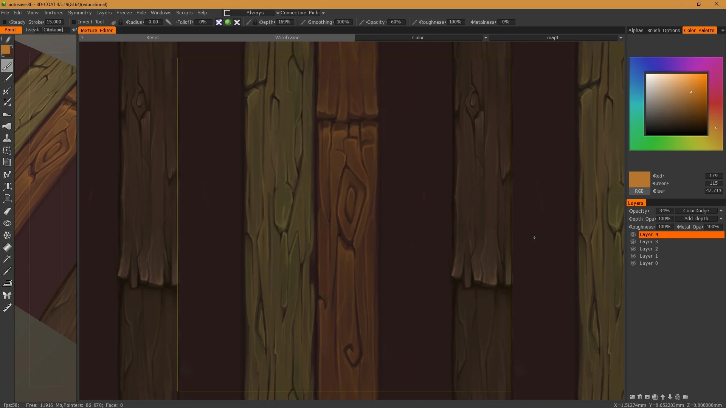Screen dimensions: 726x408
Task: Click the Depth 169% value field
Action: point(284,22)
